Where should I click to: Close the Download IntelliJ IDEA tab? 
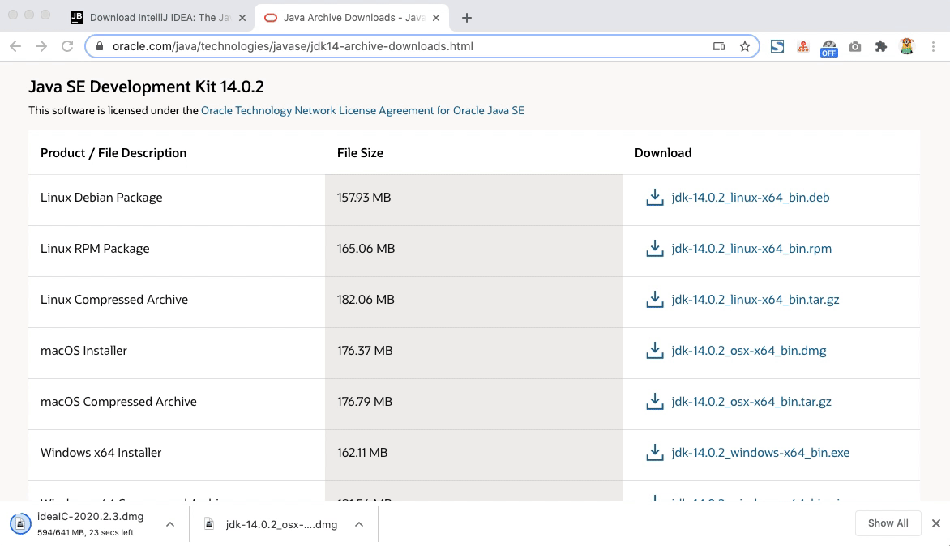pos(242,18)
